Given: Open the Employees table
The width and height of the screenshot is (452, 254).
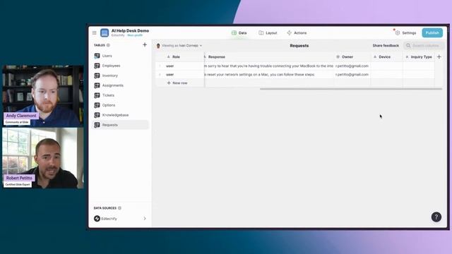Looking at the screenshot, I should [x=121, y=66].
